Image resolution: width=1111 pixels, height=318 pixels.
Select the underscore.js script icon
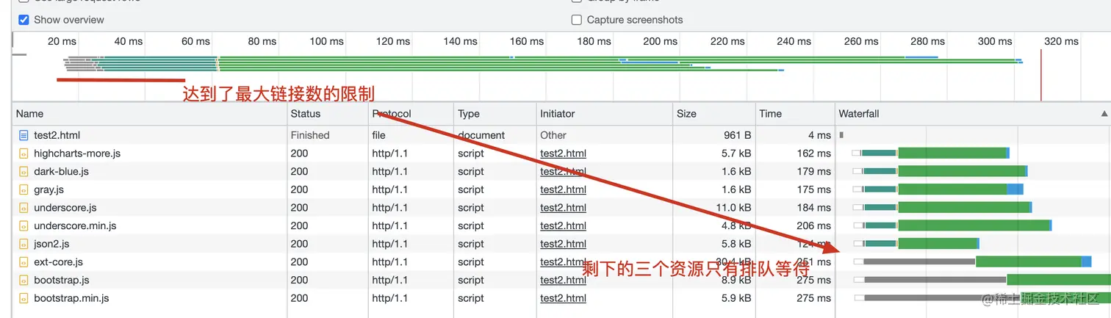(24, 208)
